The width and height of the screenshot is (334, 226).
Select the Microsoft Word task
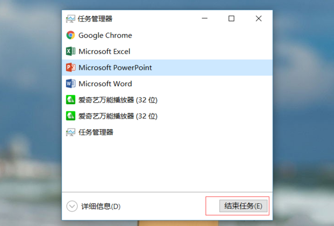(167, 83)
